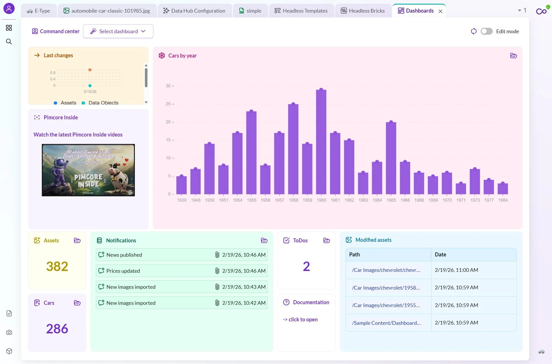Click the refresh dashboard icon

pos(474,31)
